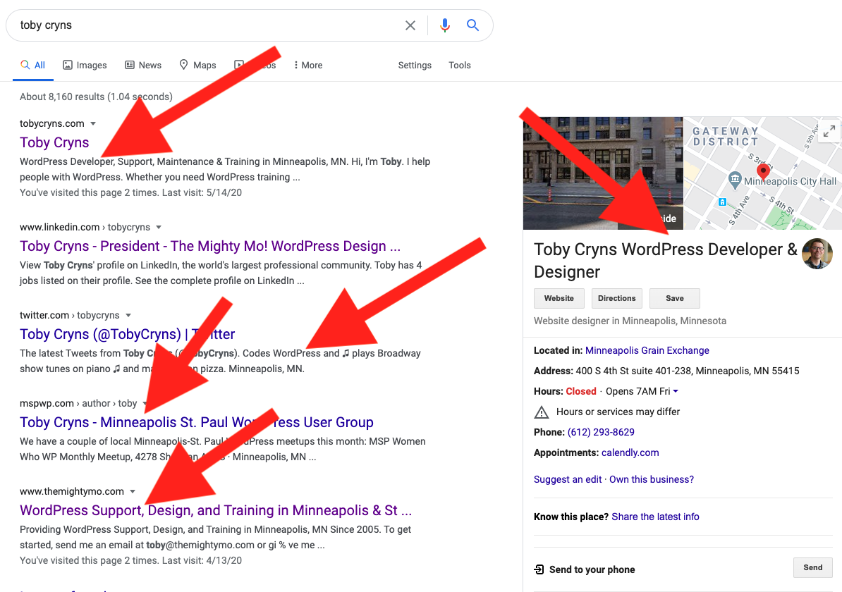Click the www.linkedin.com › tobycryns breadcrumb
842x592 pixels.
[85, 227]
